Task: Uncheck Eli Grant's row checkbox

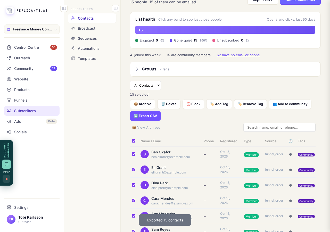Action: pyautogui.click(x=134, y=170)
